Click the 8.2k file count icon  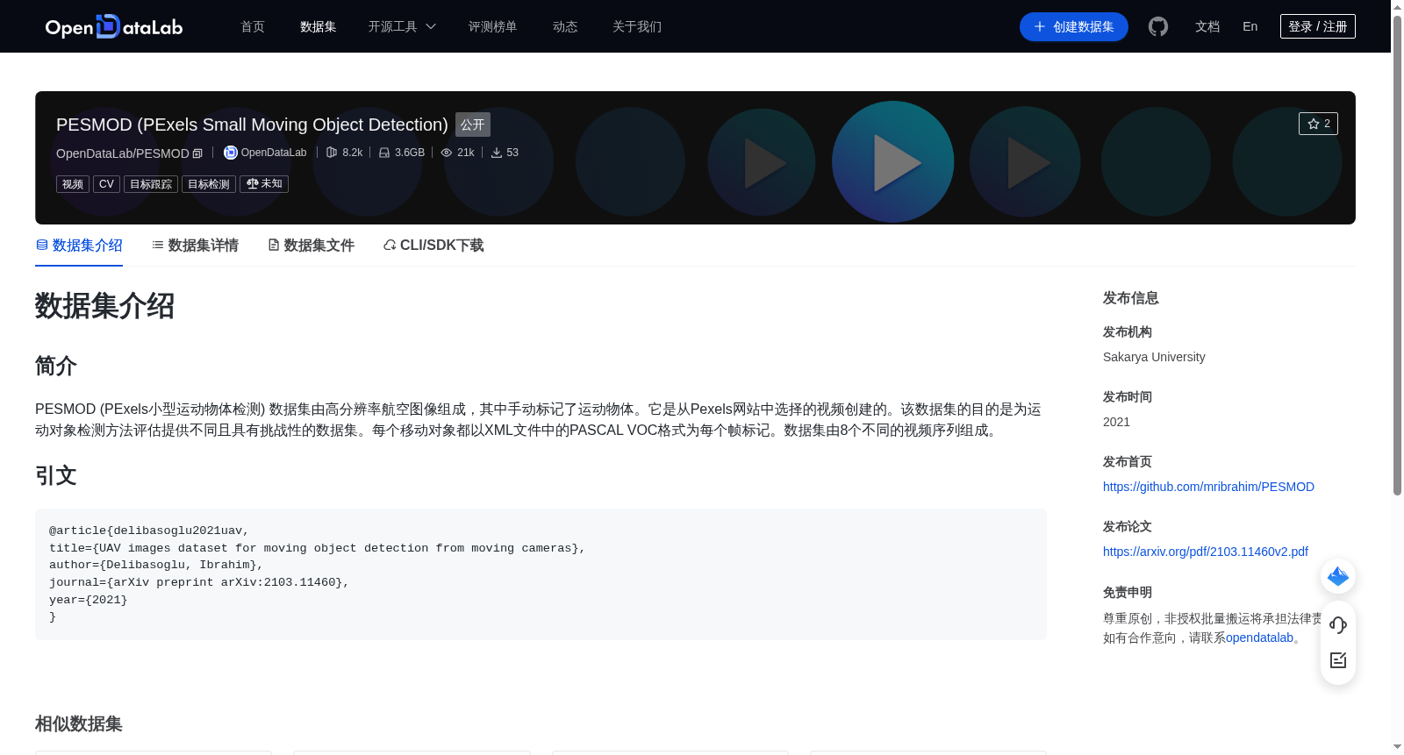point(332,153)
